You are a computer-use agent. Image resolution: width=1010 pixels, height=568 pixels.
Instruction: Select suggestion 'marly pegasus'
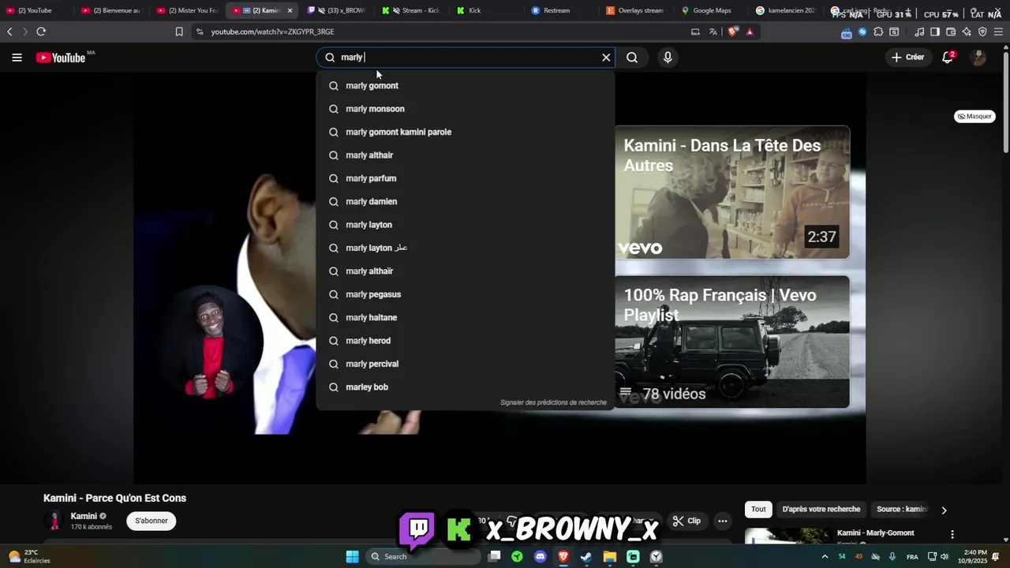(465, 294)
